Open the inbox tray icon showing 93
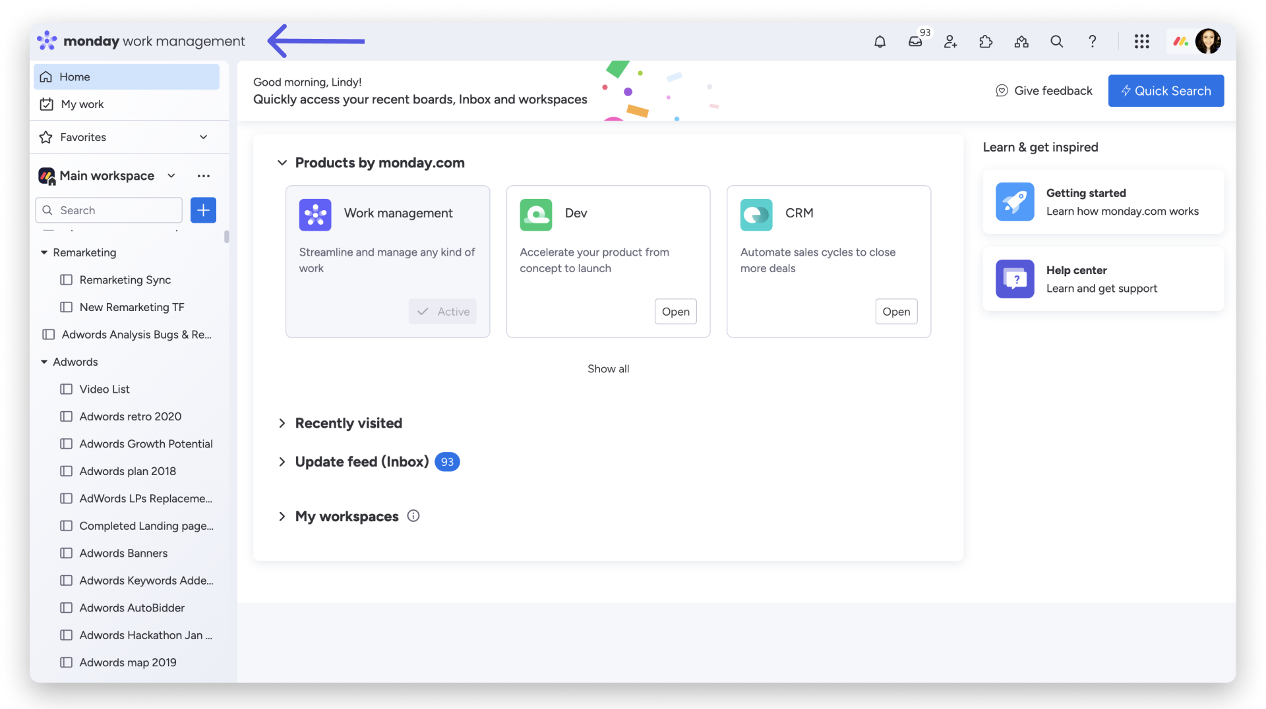 pyautogui.click(x=915, y=42)
